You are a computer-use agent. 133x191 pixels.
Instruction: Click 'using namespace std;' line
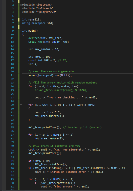38,23
